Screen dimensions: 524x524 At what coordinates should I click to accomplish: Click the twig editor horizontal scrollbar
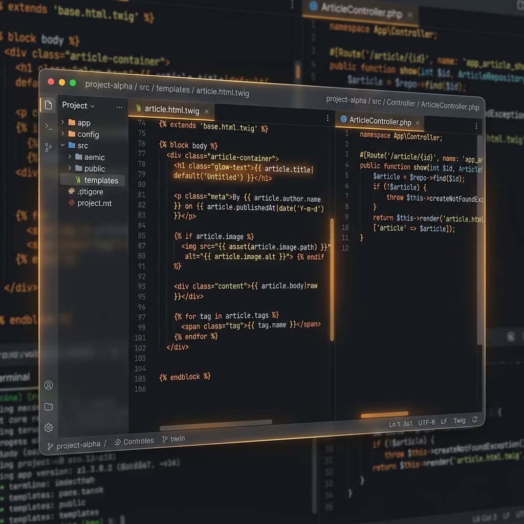pos(216,425)
